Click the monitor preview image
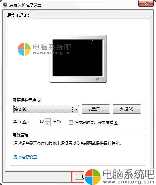156x185 pixels. (78, 59)
